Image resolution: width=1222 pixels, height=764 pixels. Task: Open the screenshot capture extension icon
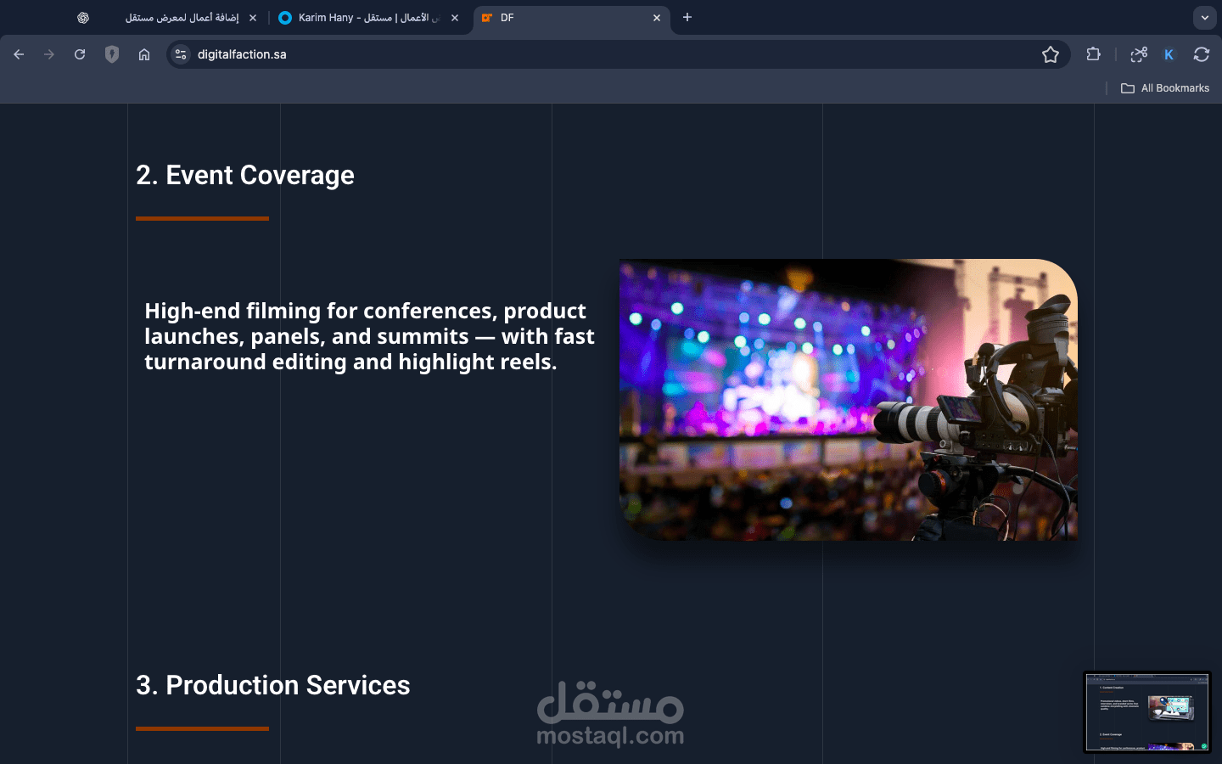[1139, 54]
